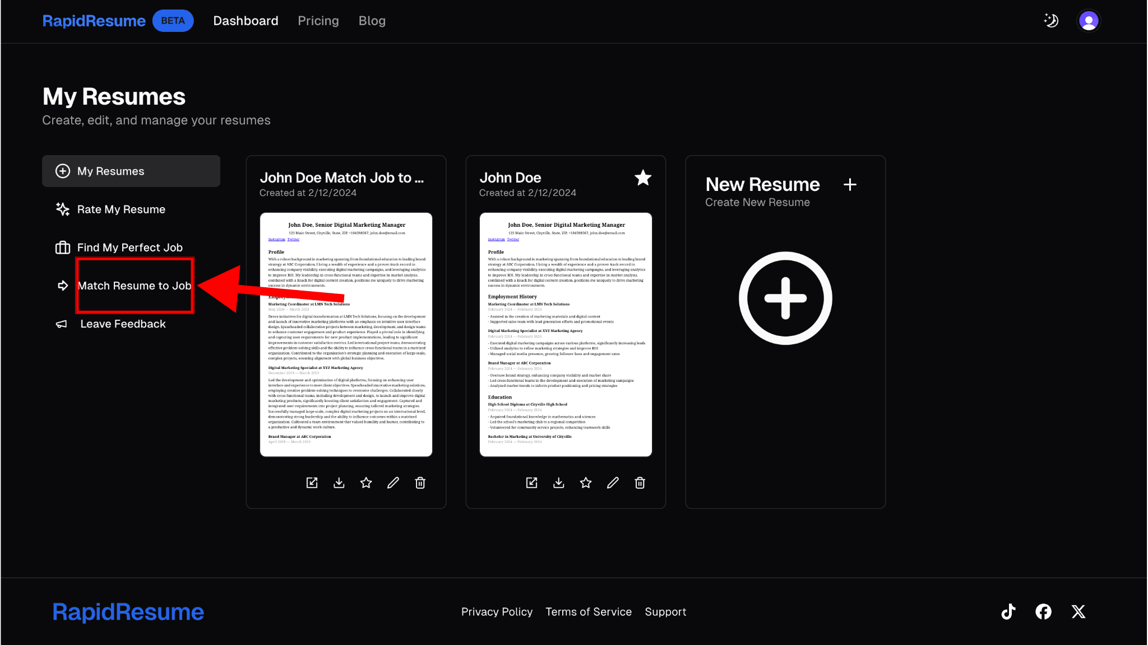Select Match Resume to Job
Image resolution: width=1148 pixels, height=645 pixels.
[135, 286]
